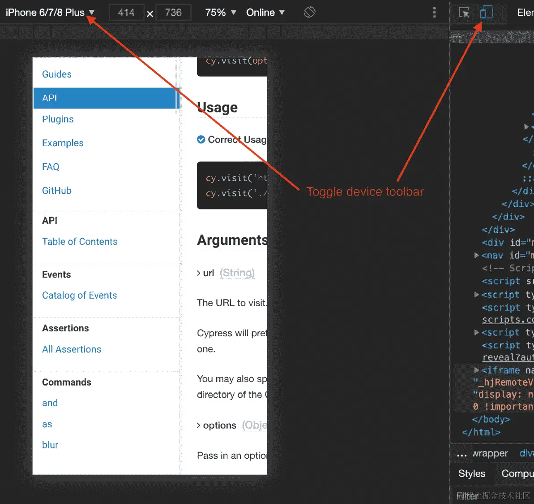Select the wrapper breadcrumb item

click(490, 453)
